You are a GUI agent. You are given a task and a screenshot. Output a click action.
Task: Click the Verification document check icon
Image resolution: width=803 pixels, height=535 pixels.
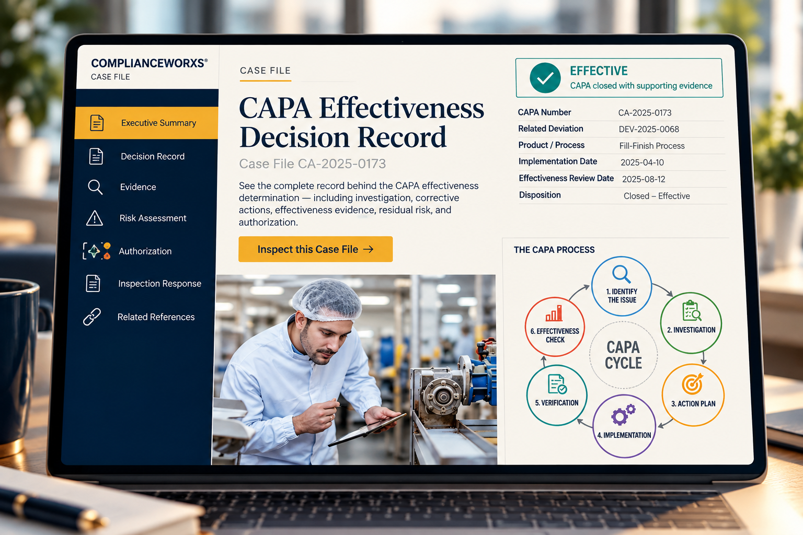click(x=557, y=384)
